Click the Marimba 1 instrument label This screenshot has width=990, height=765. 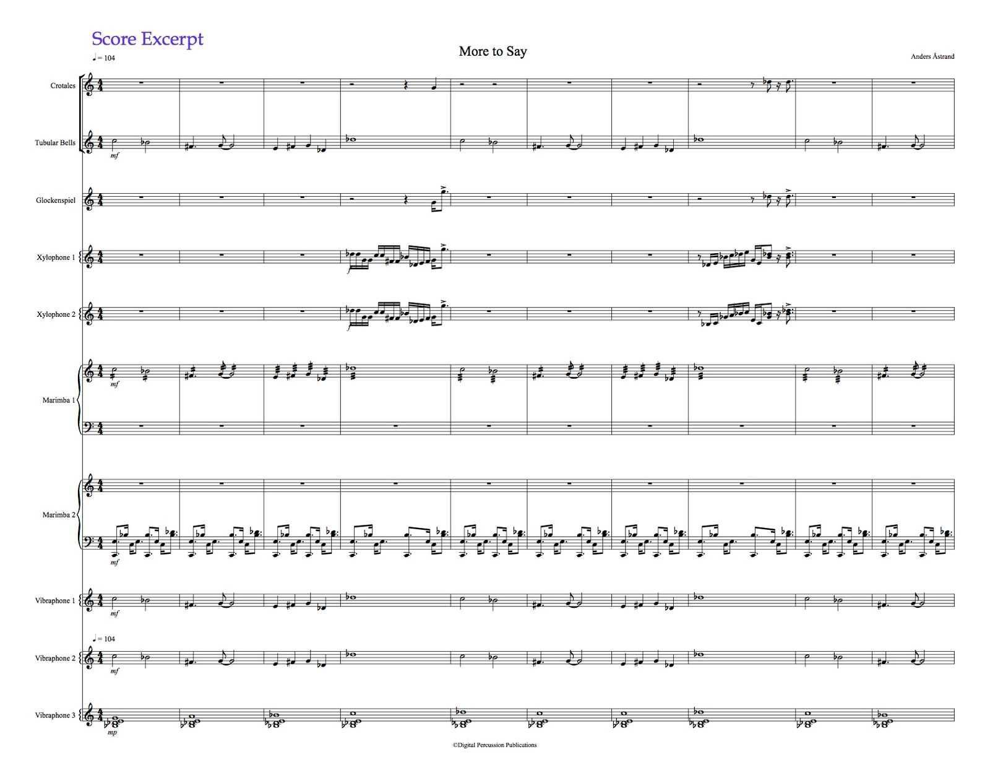point(58,400)
